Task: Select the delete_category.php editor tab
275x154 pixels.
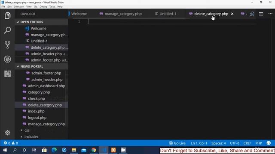Action: (211, 14)
